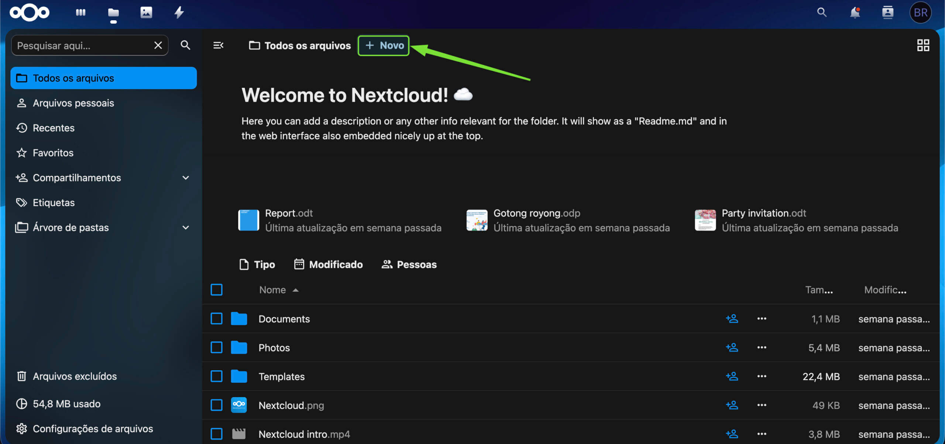This screenshot has height=444, width=945.
Task: Open the Pessoas filter dropdown
Action: click(409, 264)
